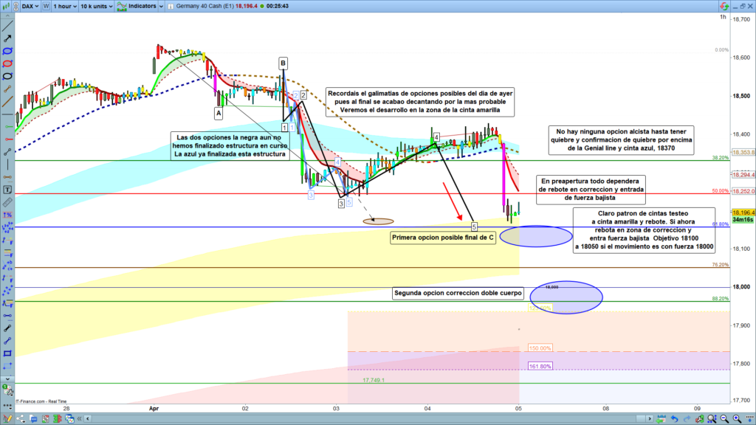Select the text annotation tool
This screenshot has width=756, height=425.
point(7,189)
